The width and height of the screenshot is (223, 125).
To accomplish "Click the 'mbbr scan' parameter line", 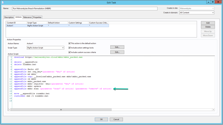I will [63, 89].
